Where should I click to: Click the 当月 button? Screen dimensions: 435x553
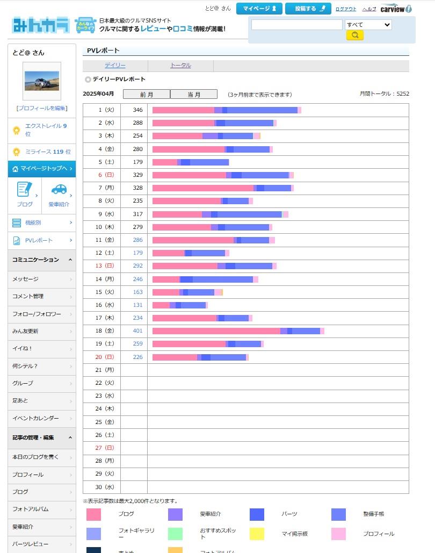point(193,94)
